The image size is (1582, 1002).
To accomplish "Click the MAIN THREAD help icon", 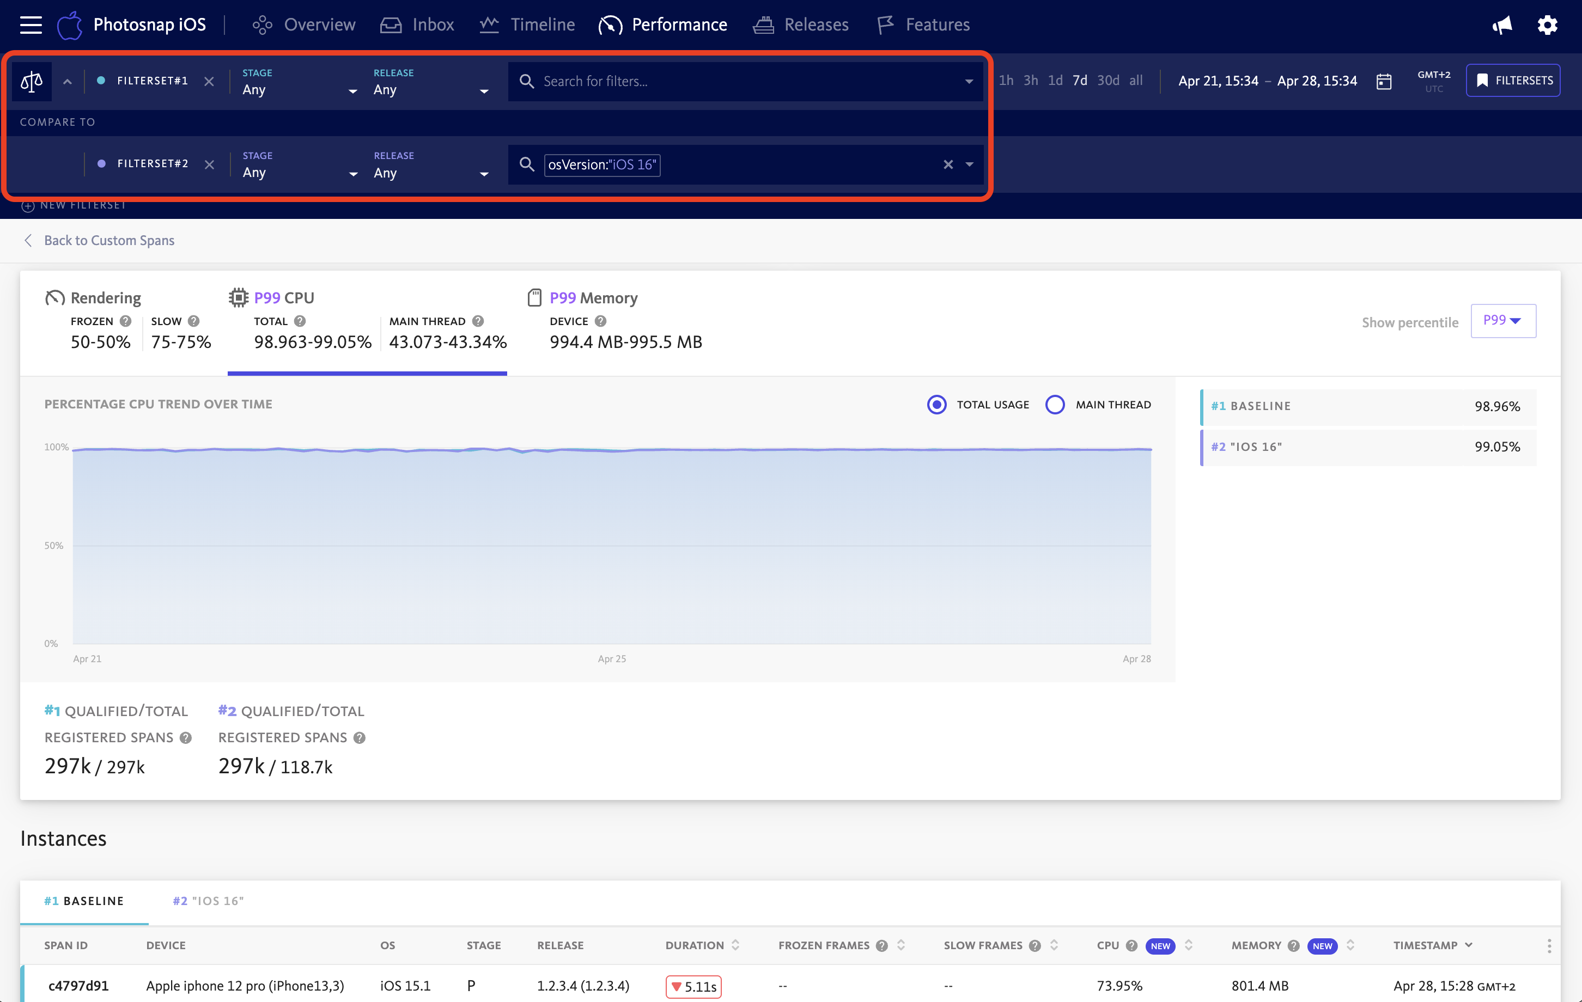I will point(478,321).
